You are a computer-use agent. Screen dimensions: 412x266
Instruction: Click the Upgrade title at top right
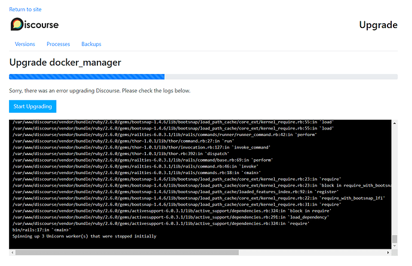click(378, 25)
